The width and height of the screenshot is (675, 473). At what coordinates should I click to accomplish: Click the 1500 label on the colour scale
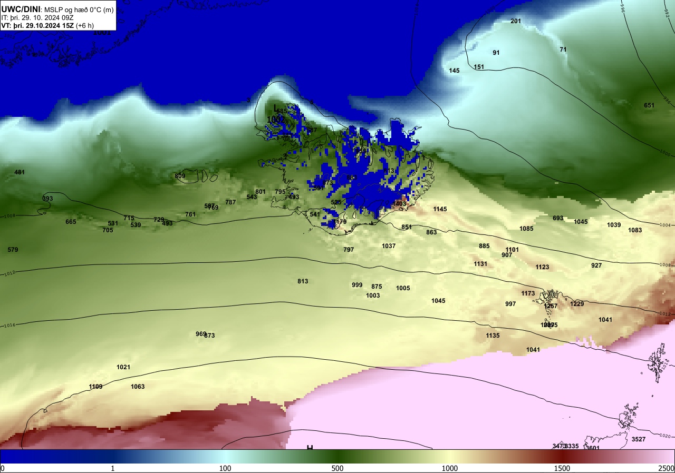[562, 468]
